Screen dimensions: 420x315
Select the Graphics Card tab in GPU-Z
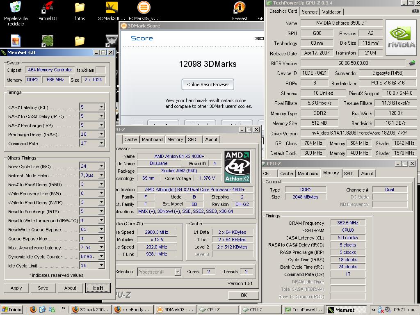coord(283,11)
